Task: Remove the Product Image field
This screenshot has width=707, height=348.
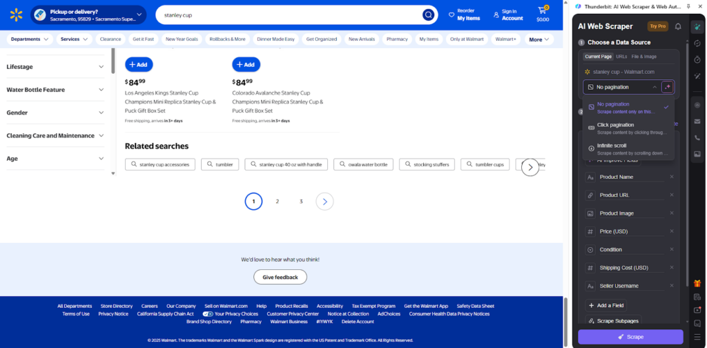Action: (671, 213)
